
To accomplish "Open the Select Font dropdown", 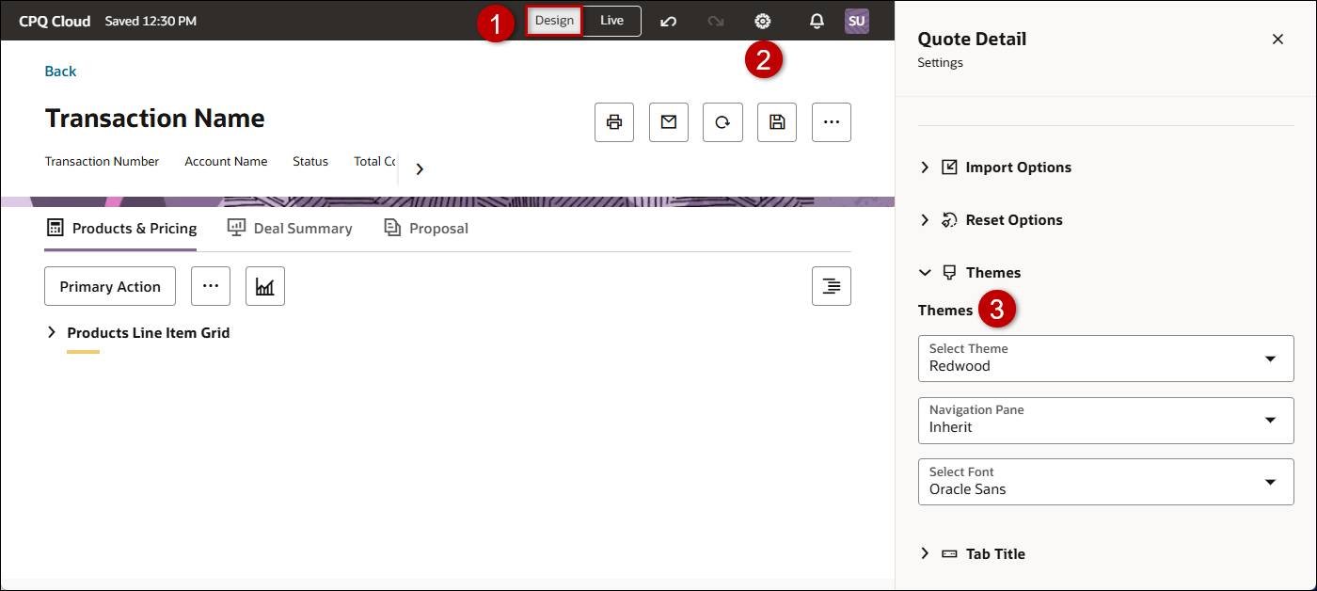I will (x=1106, y=482).
